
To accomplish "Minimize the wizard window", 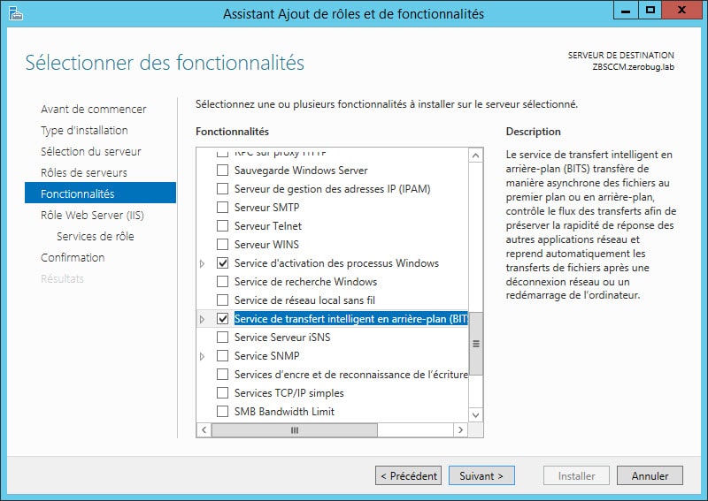I will tap(626, 10).
